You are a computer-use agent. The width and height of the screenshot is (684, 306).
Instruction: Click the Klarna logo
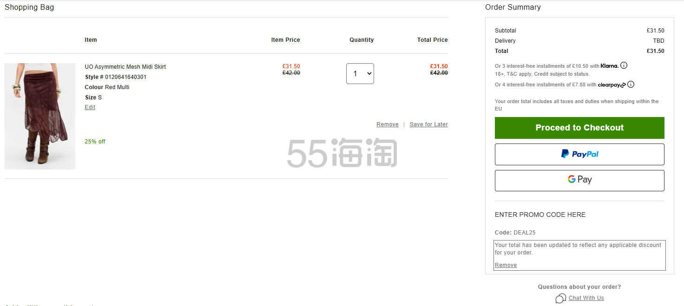[x=610, y=66]
